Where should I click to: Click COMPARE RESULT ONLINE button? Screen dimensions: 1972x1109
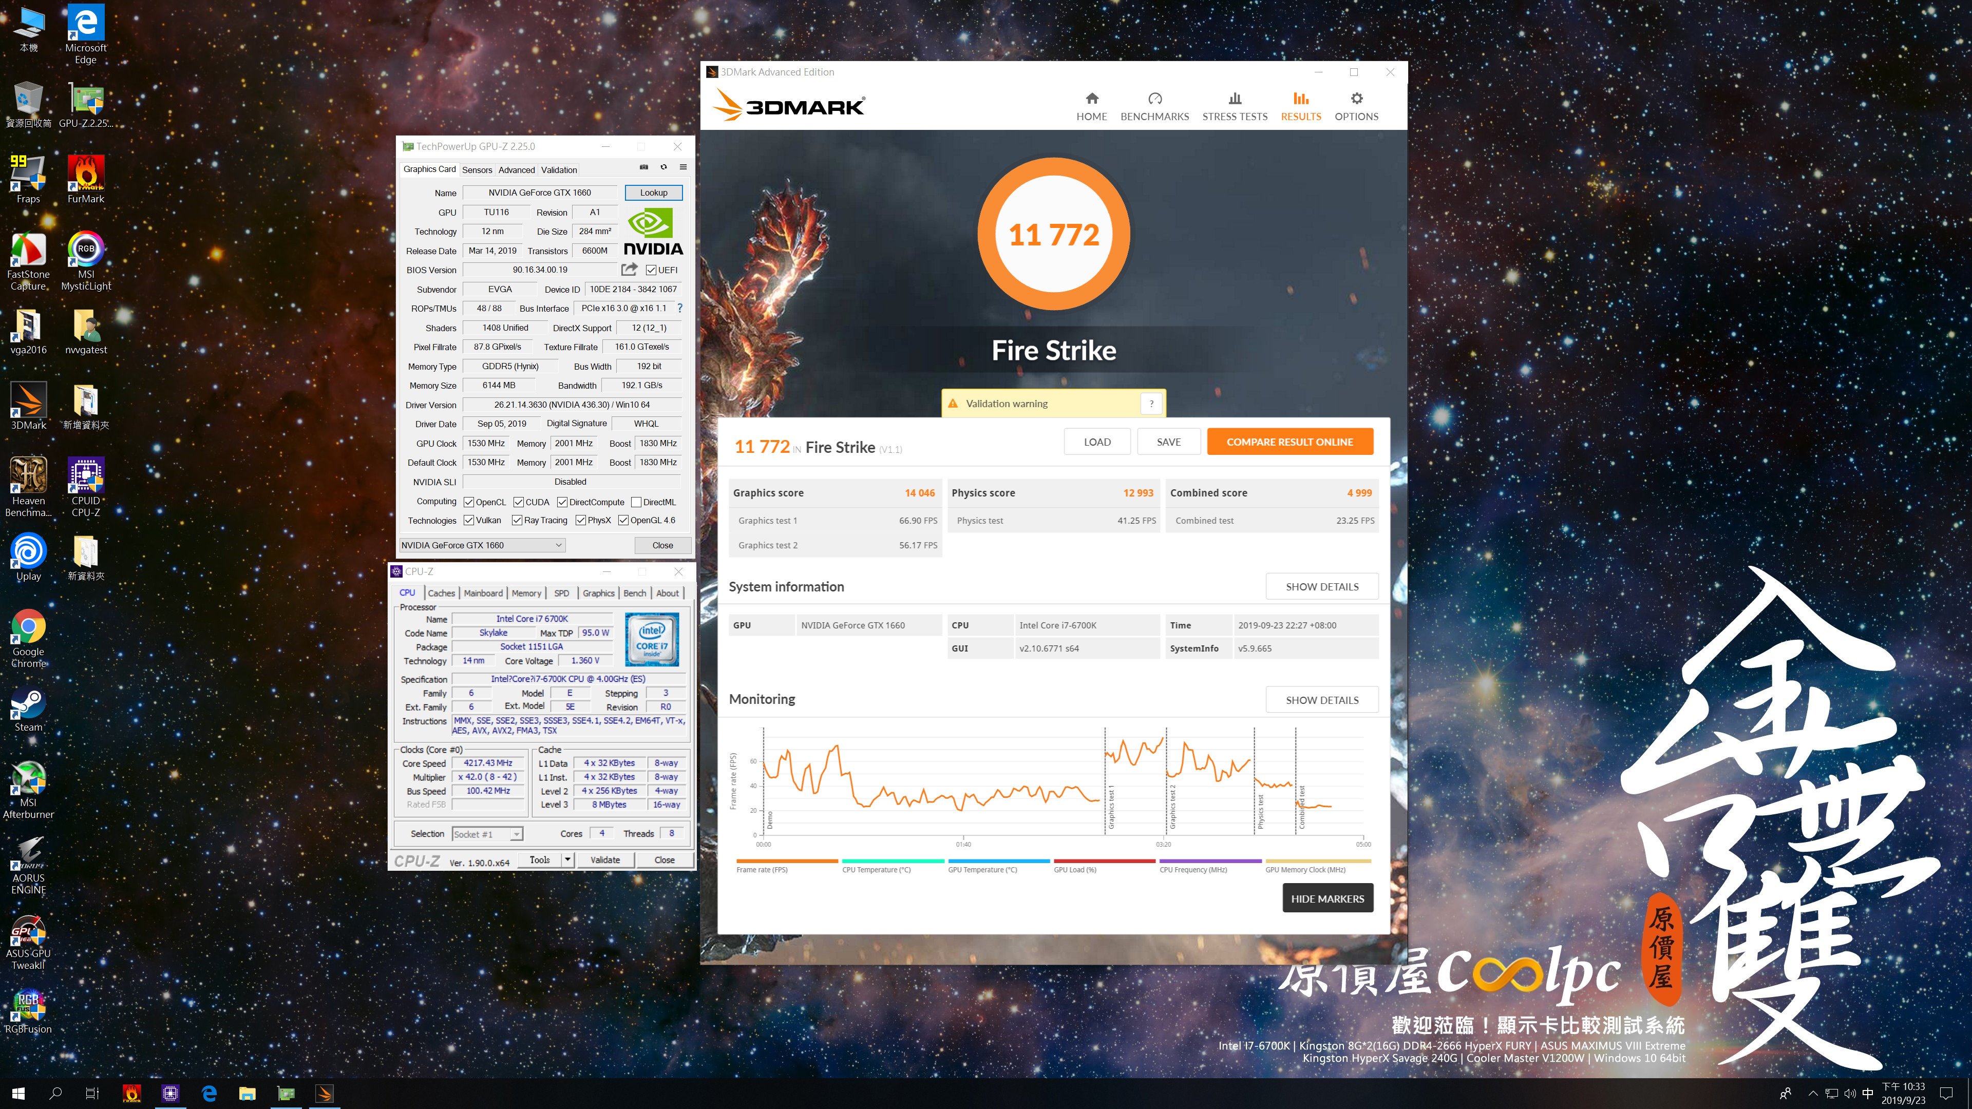click(x=1290, y=442)
